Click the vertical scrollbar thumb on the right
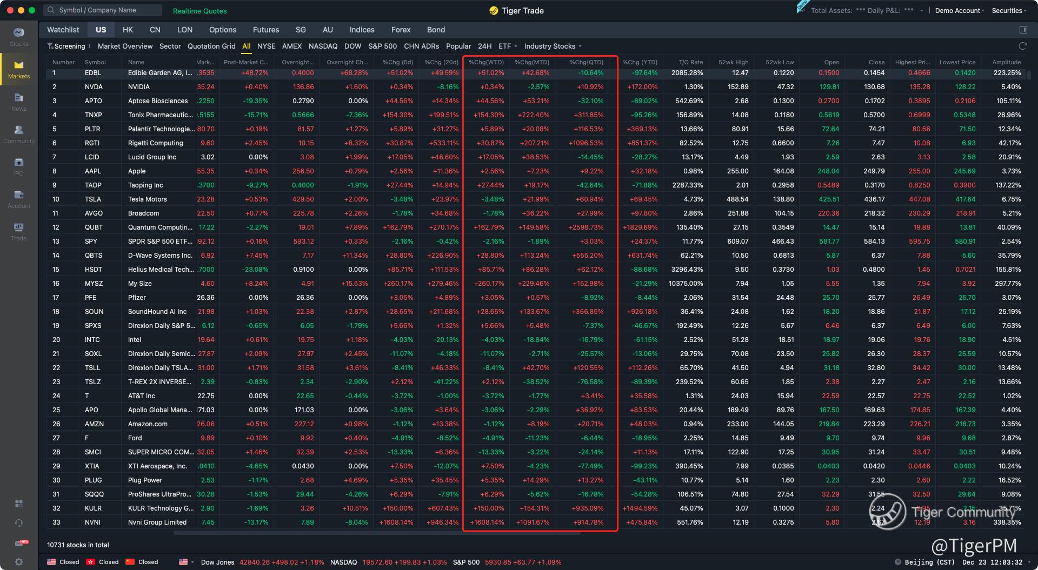The image size is (1038, 570). click(x=1028, y=74)
